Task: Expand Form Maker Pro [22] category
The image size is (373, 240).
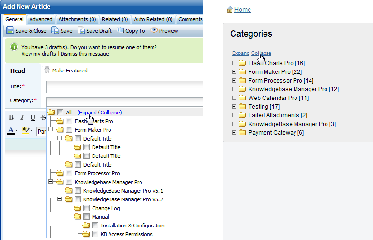Action: 234,71
